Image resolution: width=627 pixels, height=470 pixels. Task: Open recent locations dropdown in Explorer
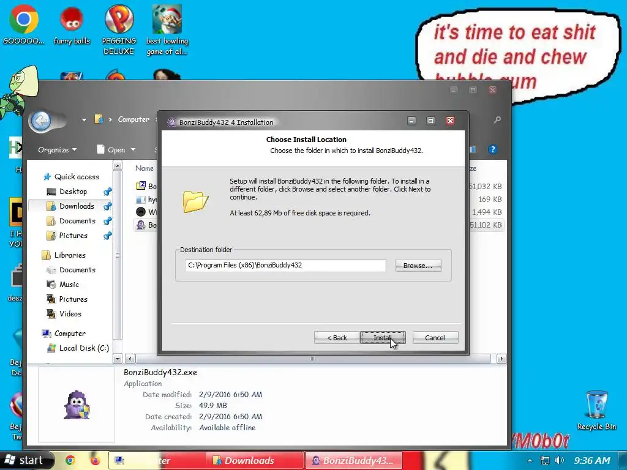point(84,119)
